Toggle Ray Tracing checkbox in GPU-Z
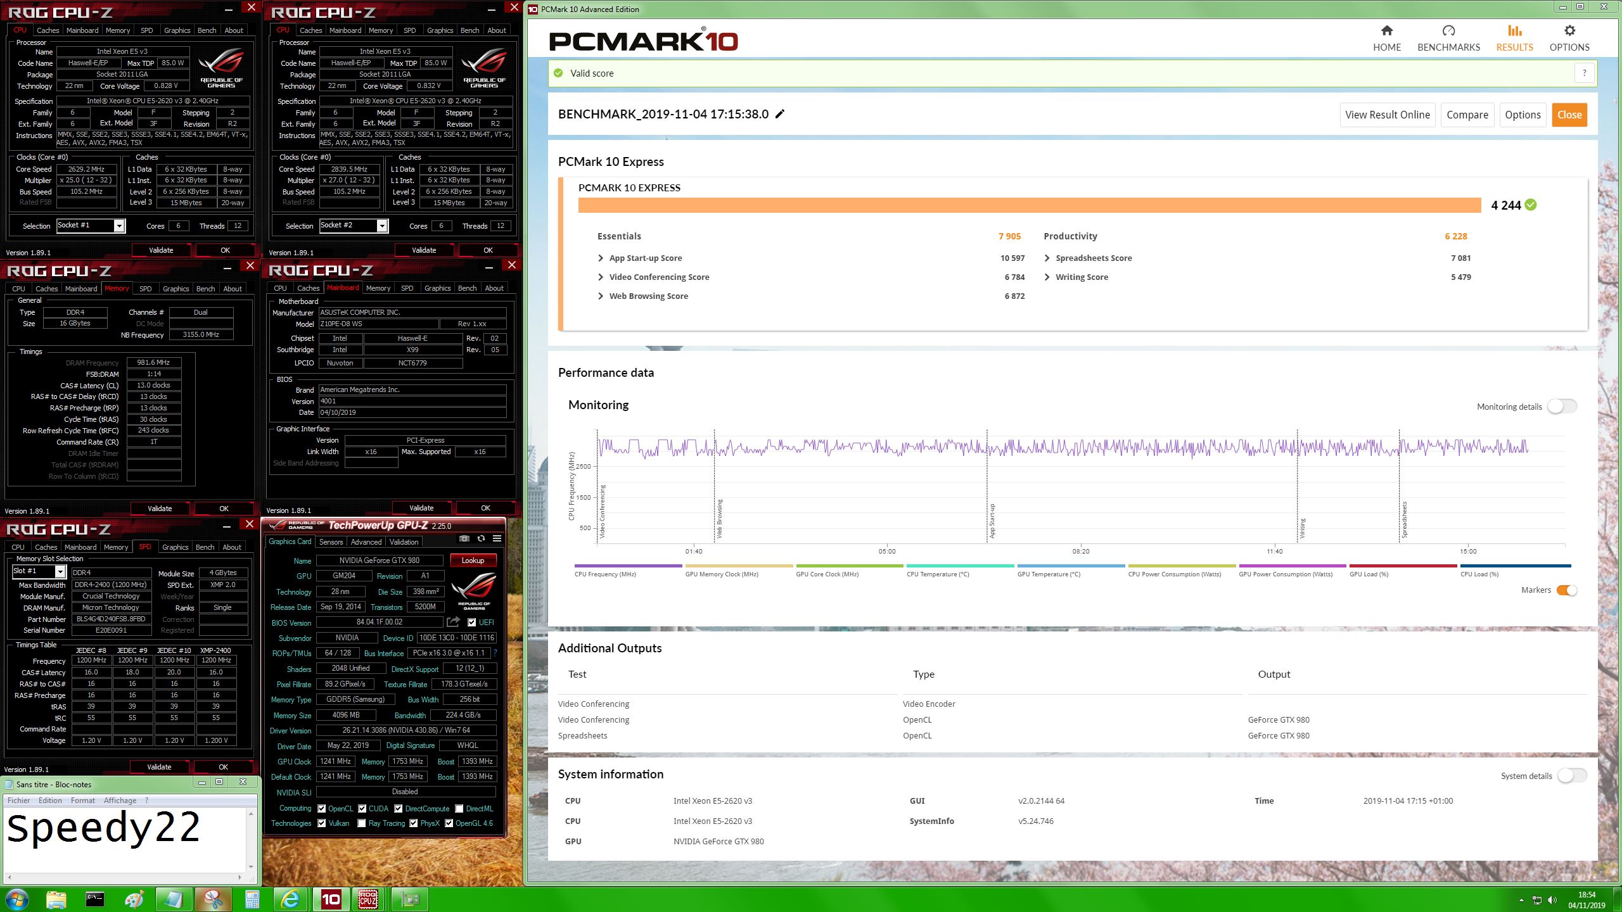 361,823
